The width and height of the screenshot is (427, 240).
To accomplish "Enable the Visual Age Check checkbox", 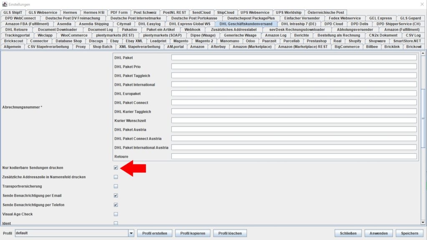I will [116, 214].
